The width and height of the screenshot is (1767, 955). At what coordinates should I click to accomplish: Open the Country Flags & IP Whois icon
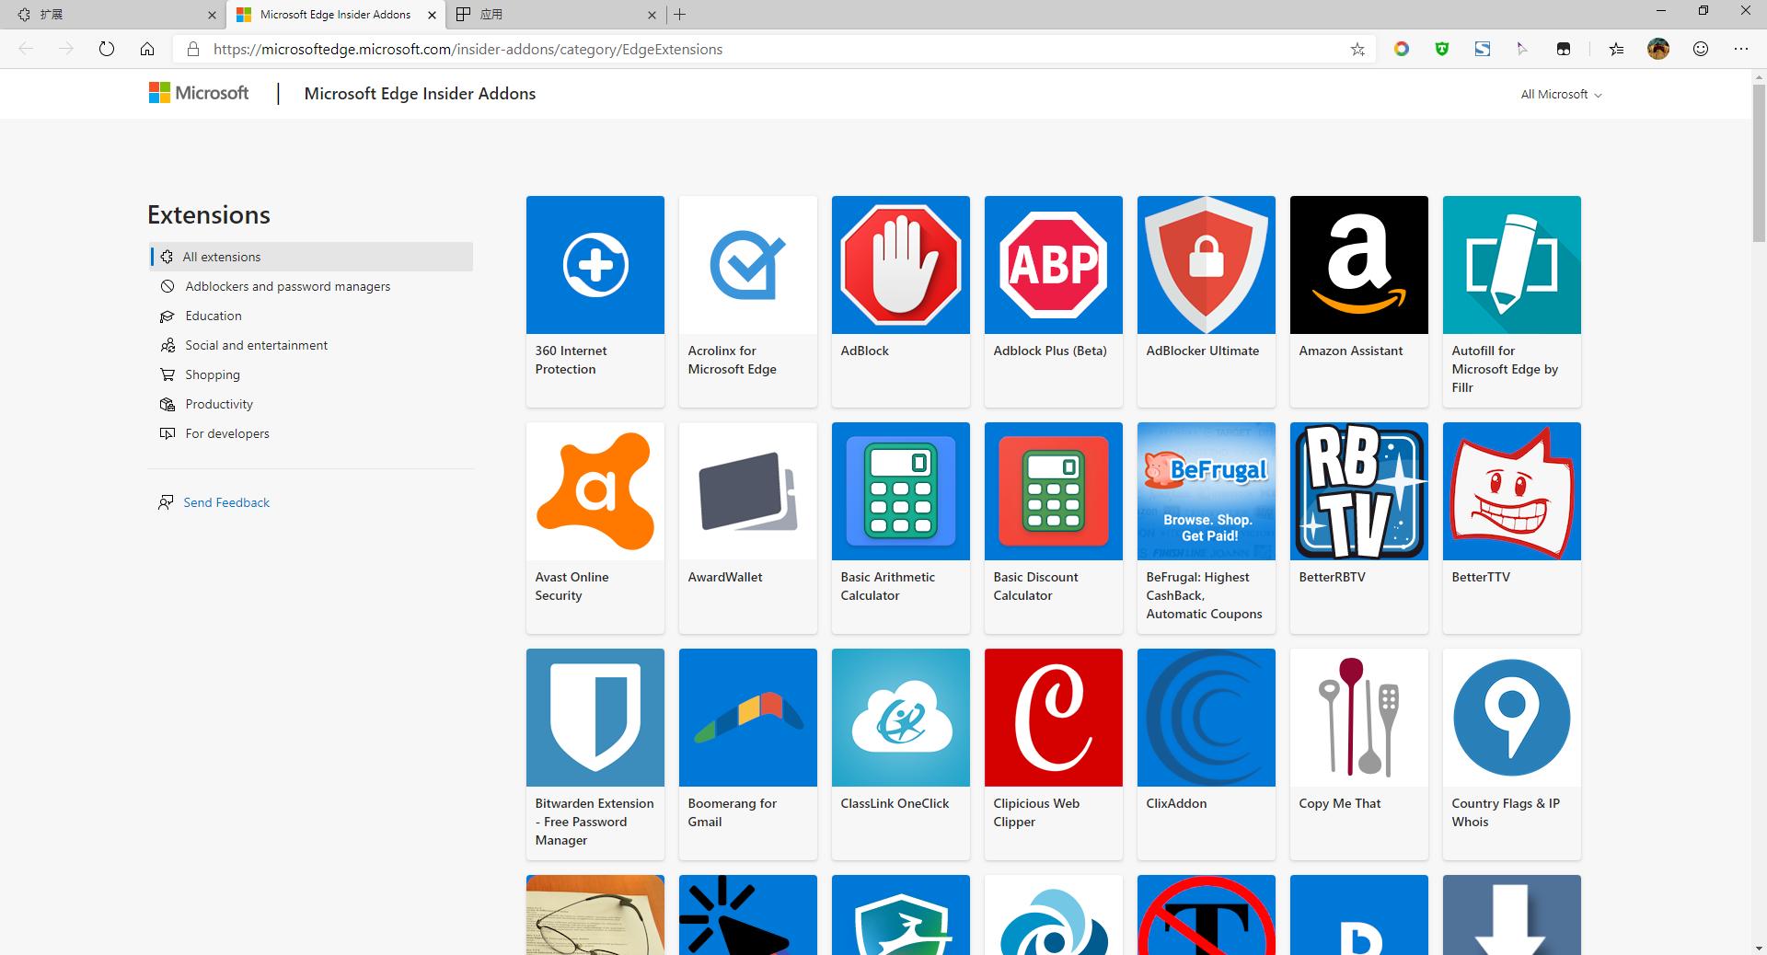[1512, 718]
